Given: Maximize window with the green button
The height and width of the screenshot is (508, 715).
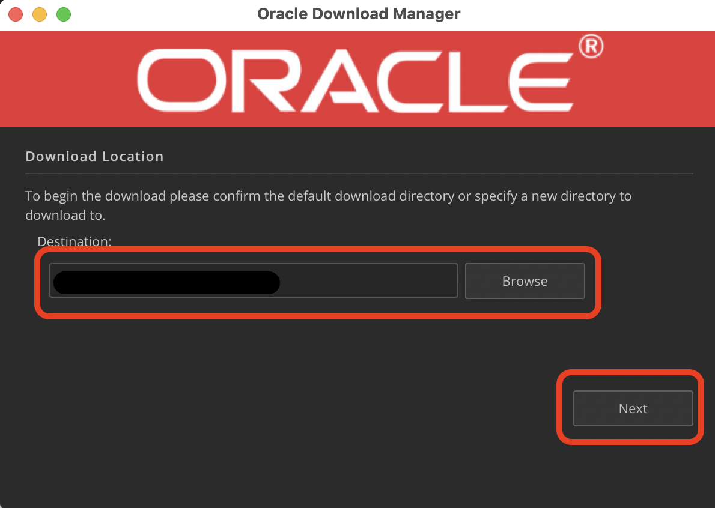Looking at the screenshot, I should click(x=63, y=14).
